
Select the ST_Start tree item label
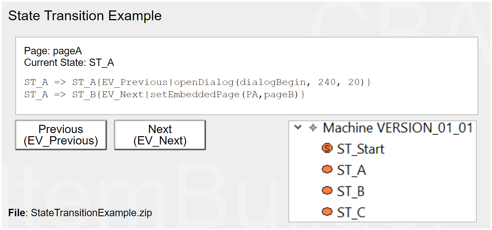(361, 149)
